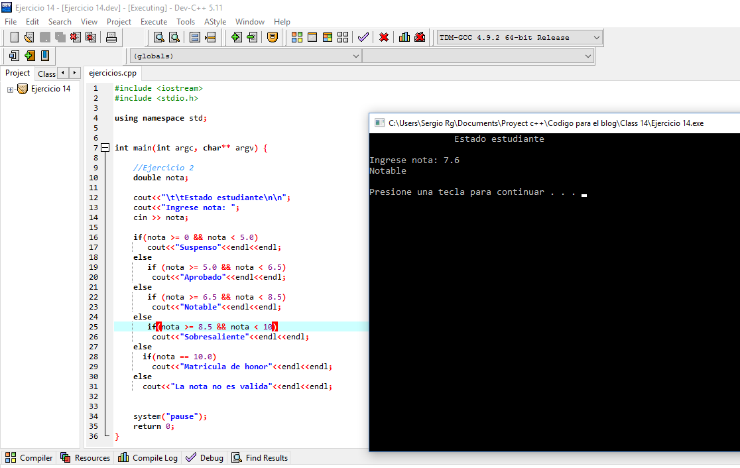Select Compile & Run

coord(328,37)
